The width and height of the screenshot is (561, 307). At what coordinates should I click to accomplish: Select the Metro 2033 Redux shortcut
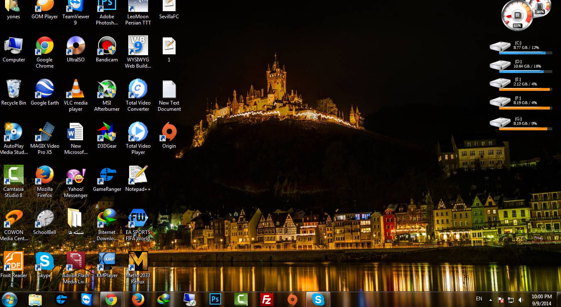pos(138,268)
